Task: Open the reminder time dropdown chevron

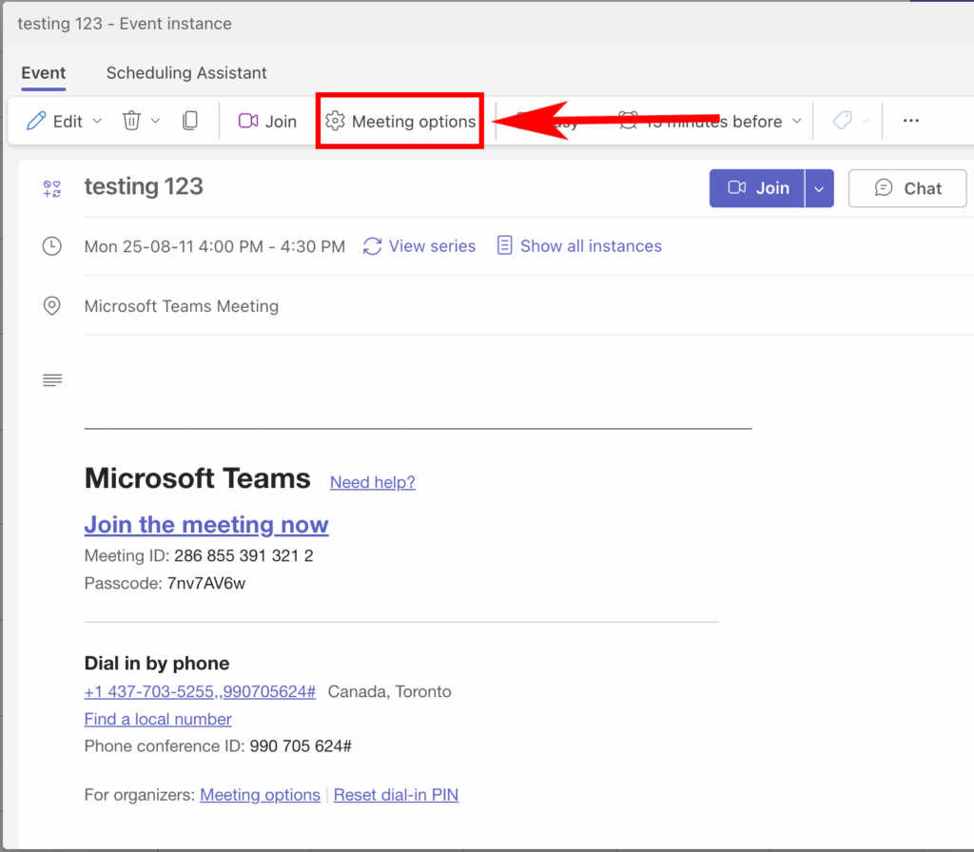Action: pos(797,121)
